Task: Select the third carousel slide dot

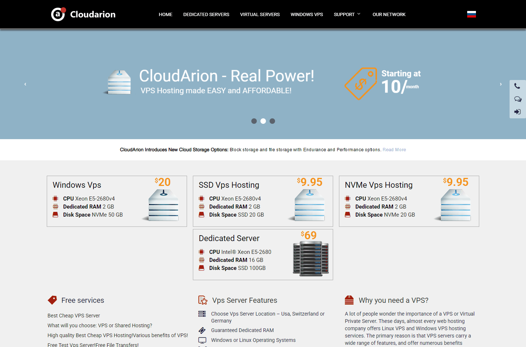Action: [272, 121]
